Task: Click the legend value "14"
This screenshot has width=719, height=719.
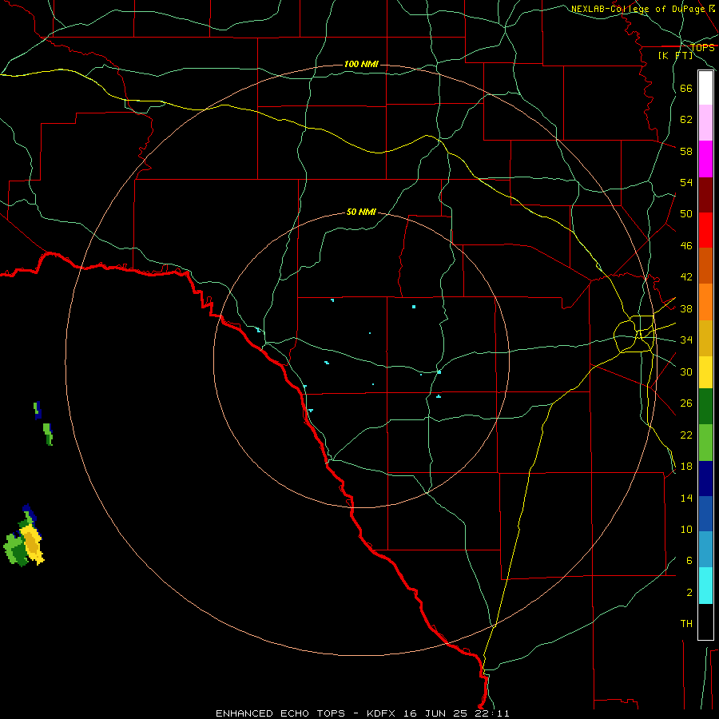Action: coord(686,499)
